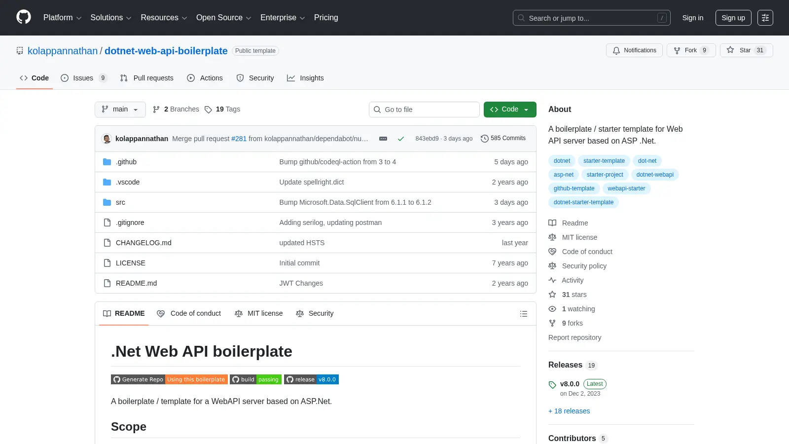
Task: Click the CHANGELOG.md file icon
Action: coord(107,243)
